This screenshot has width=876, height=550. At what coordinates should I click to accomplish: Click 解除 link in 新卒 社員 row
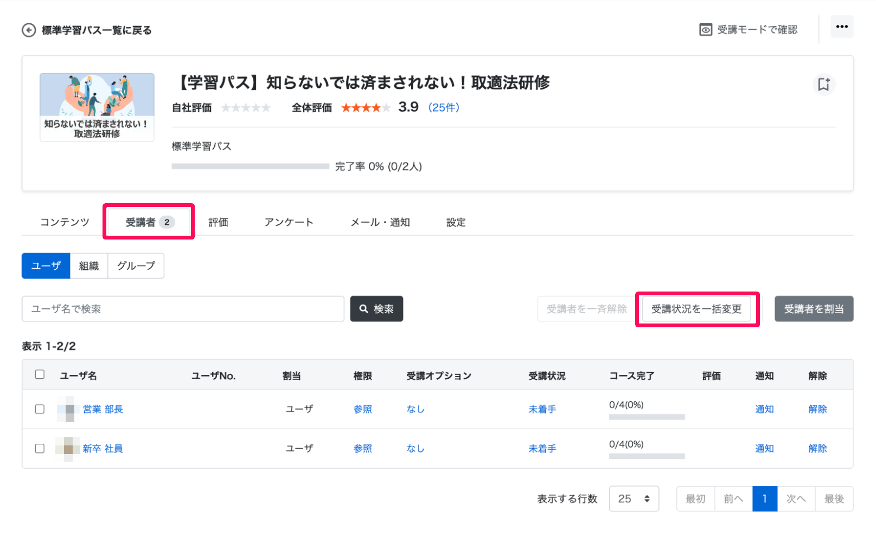[817, 449]
